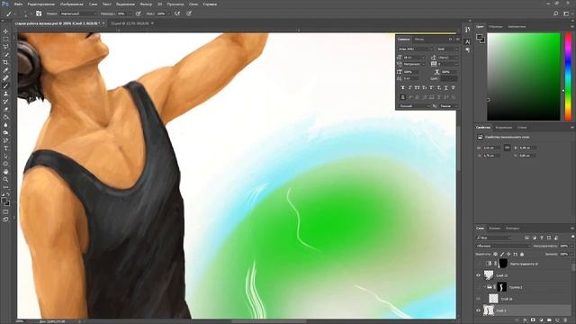Toggle pressure control for brush size

coord(189,13)
